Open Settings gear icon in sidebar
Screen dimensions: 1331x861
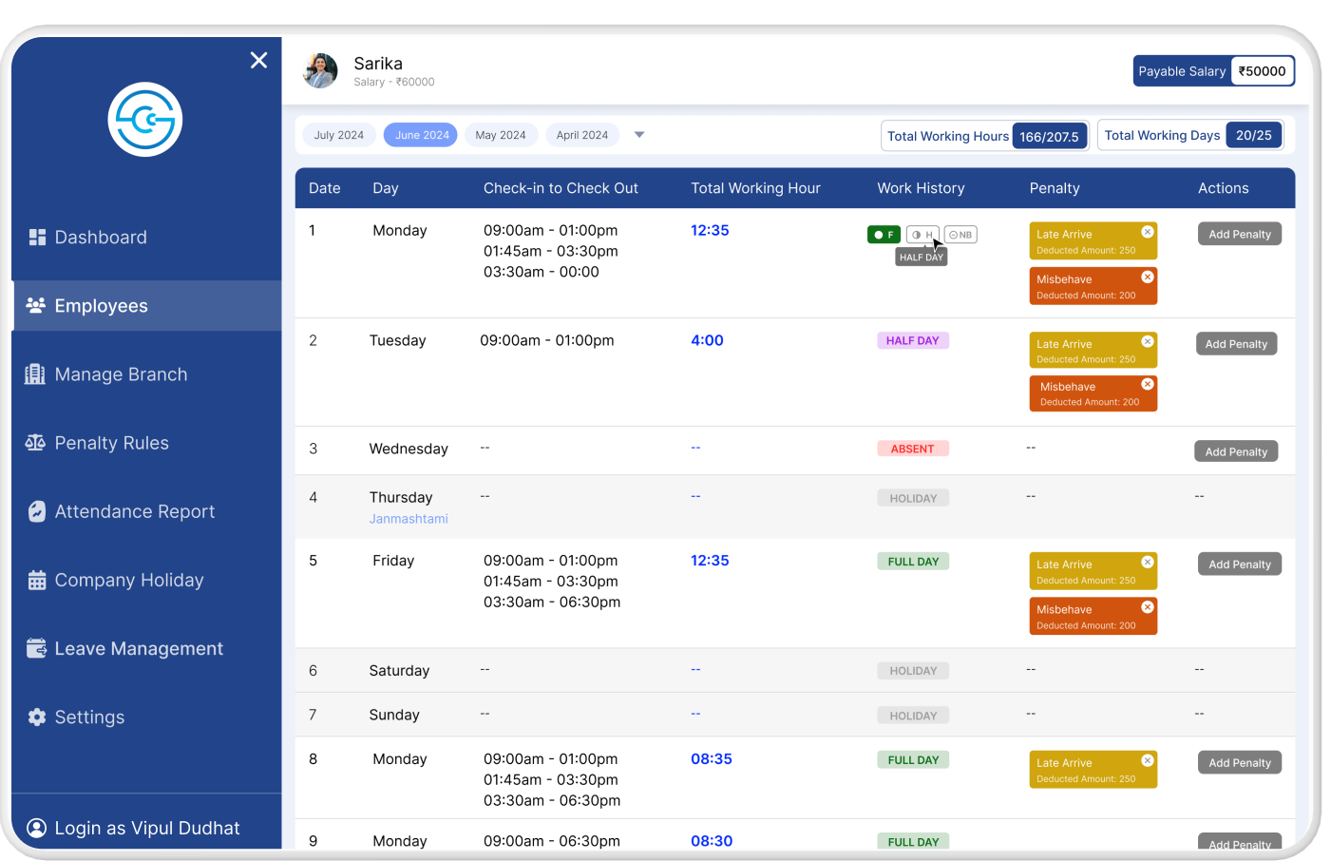click(37, 717)
